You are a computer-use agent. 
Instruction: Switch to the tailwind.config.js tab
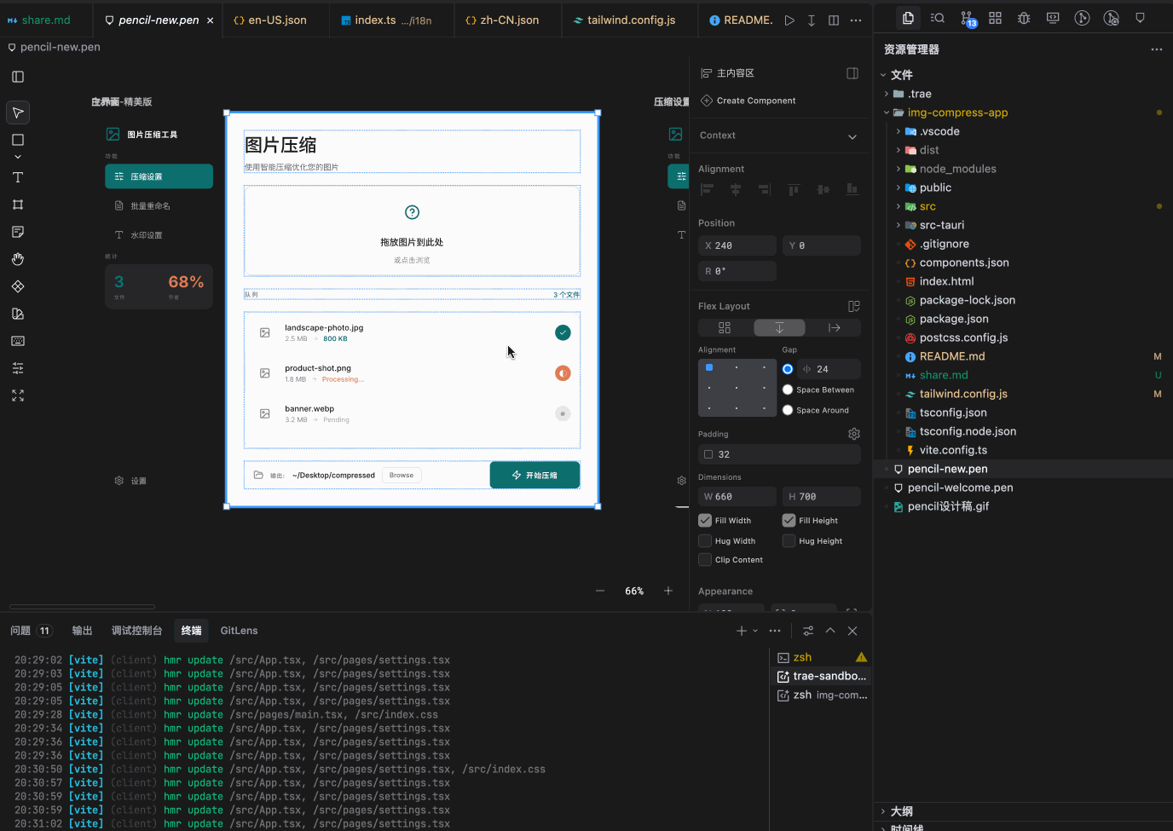click(x=630, y=20)
